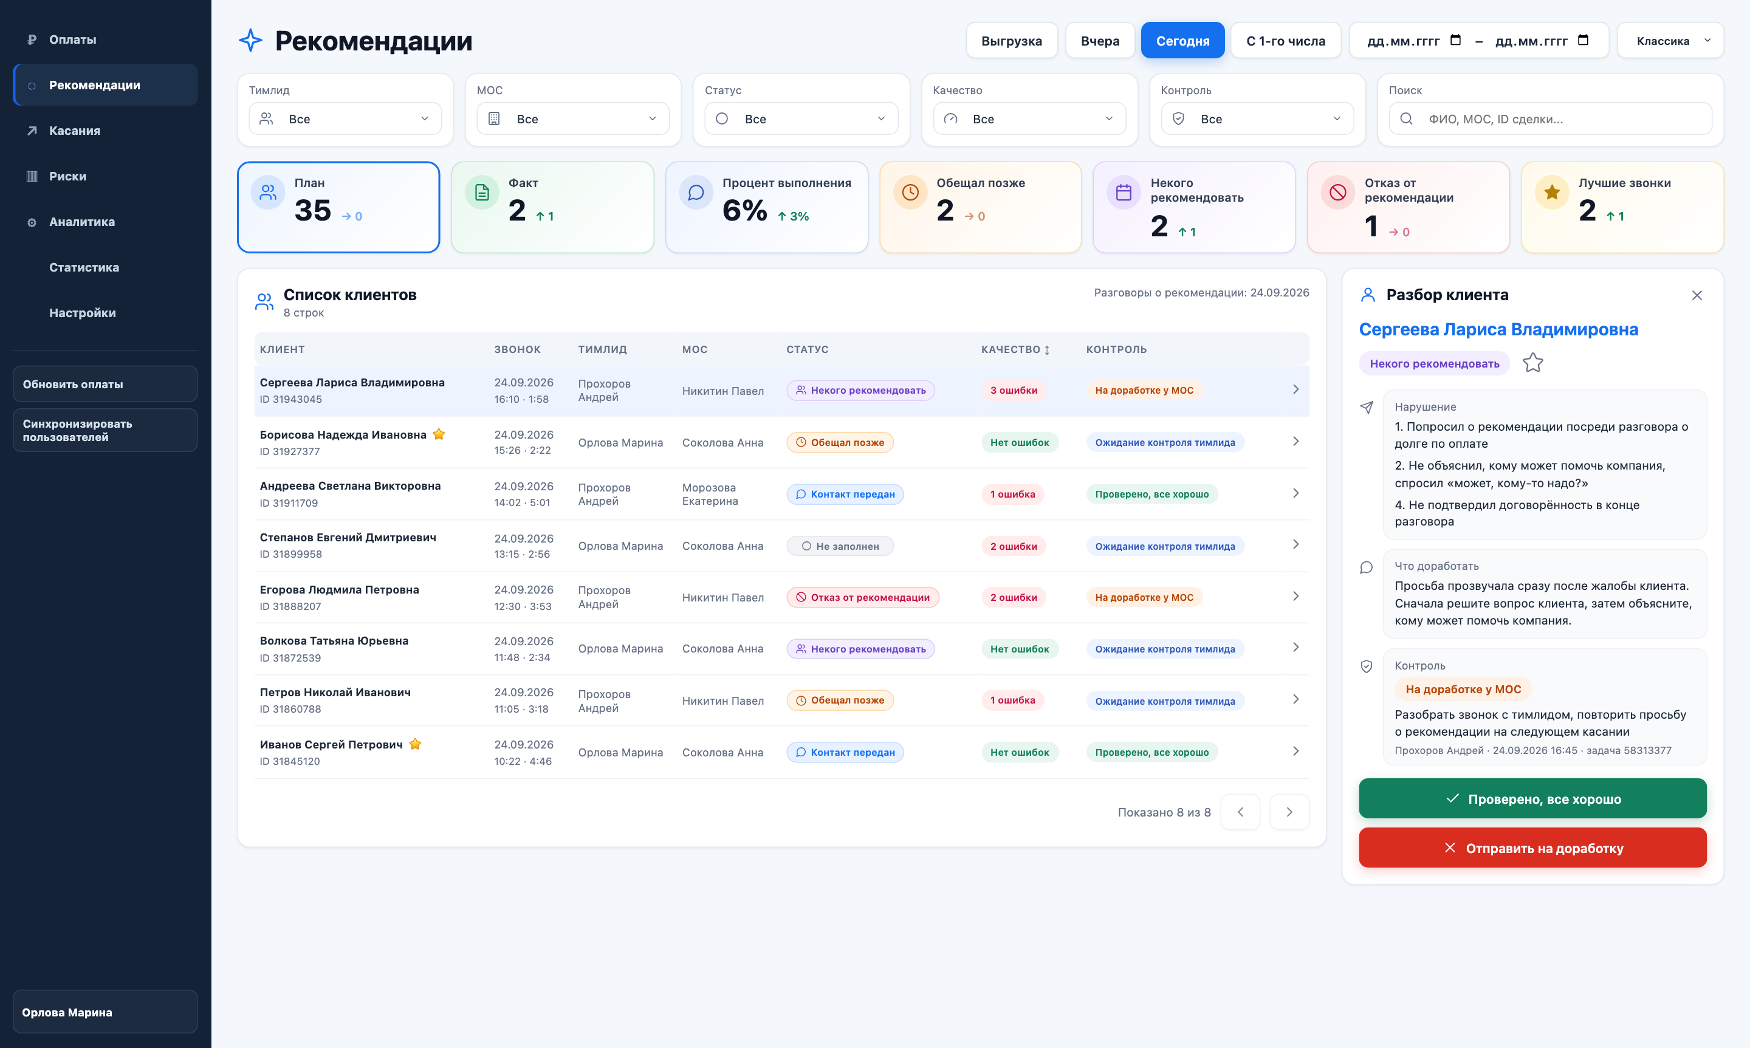Click the Факт document icon
The image size is (1750, 1048).
tap(482, 192)
